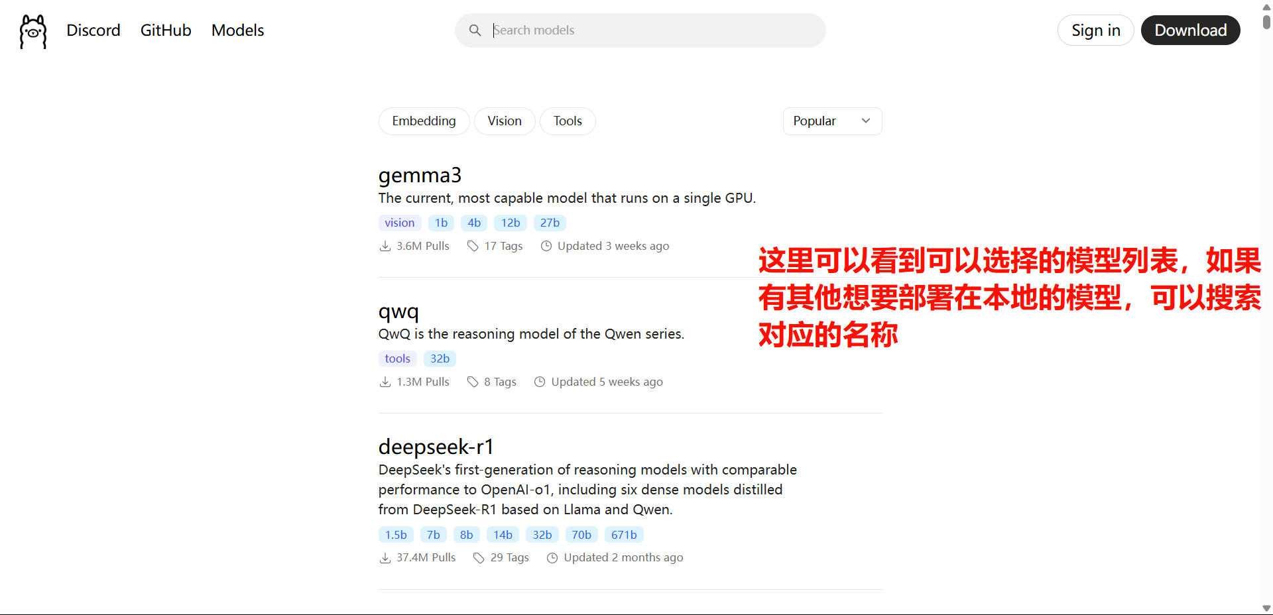Screen dimensions: 1273x615
Task: Select deepseek-r1 671b size tag
Action: pyautogui.click(x=624, y=535)
